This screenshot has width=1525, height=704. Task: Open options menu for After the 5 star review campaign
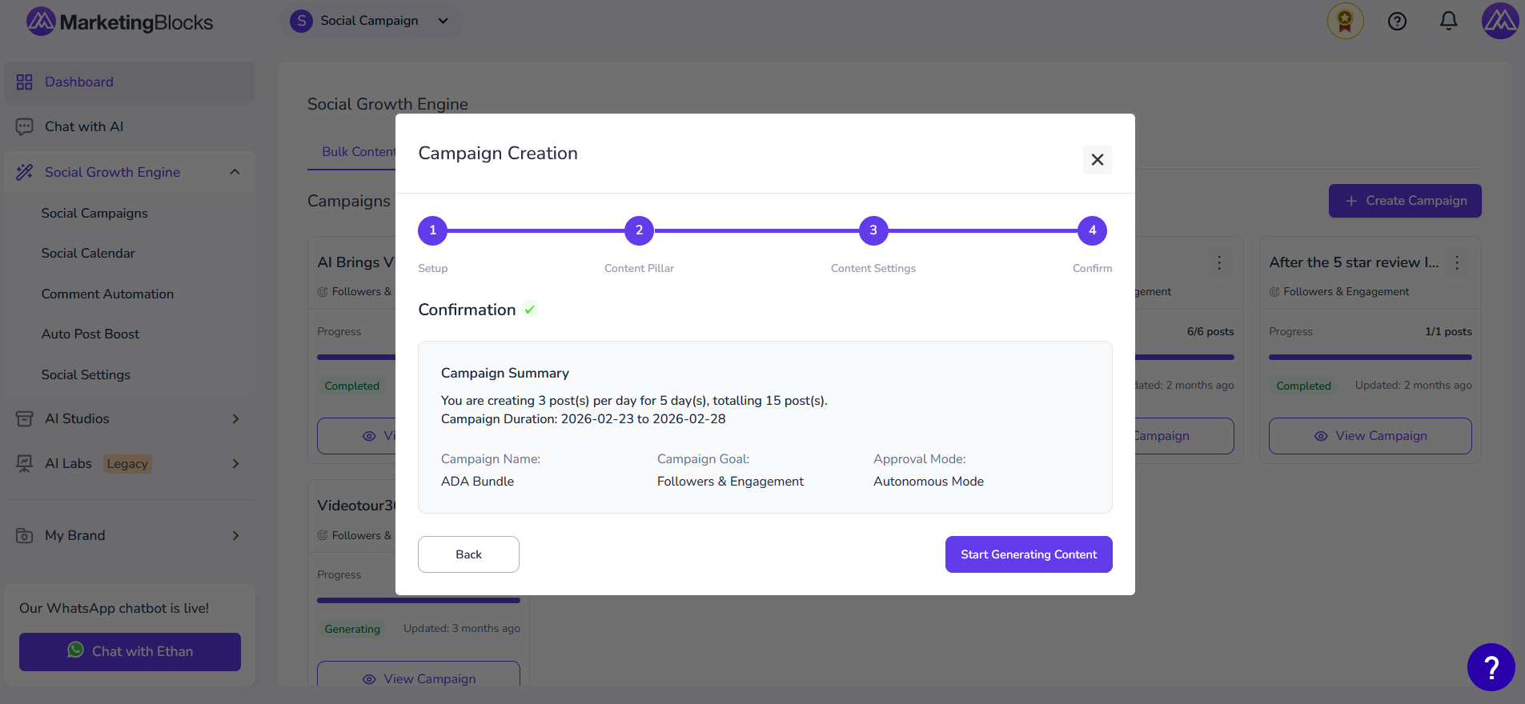[x=1457, y=262]
